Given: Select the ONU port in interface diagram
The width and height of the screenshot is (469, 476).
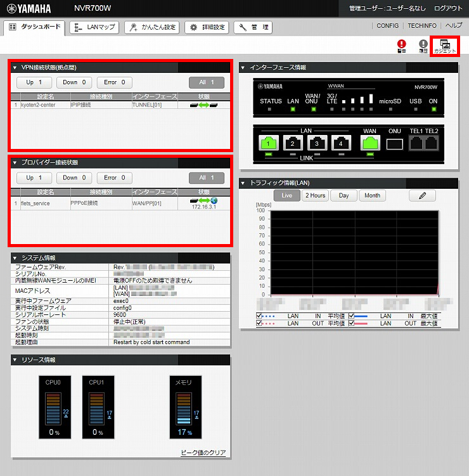Looking at the screenshot, I should (x=395, y=145).
